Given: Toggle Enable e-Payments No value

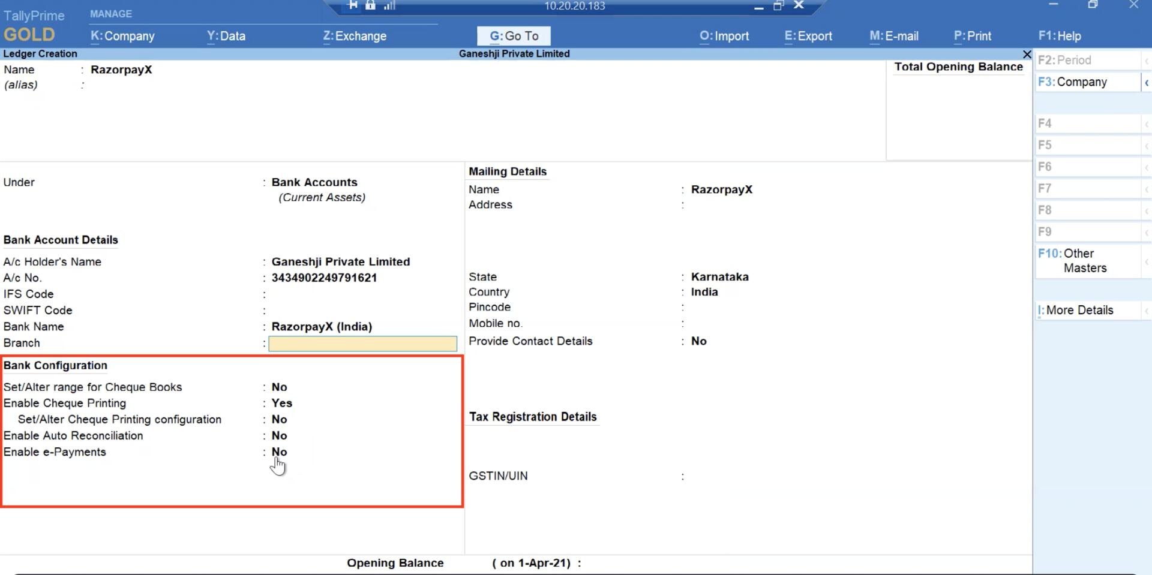Looking at the screenshot, I should pos(279,452).
